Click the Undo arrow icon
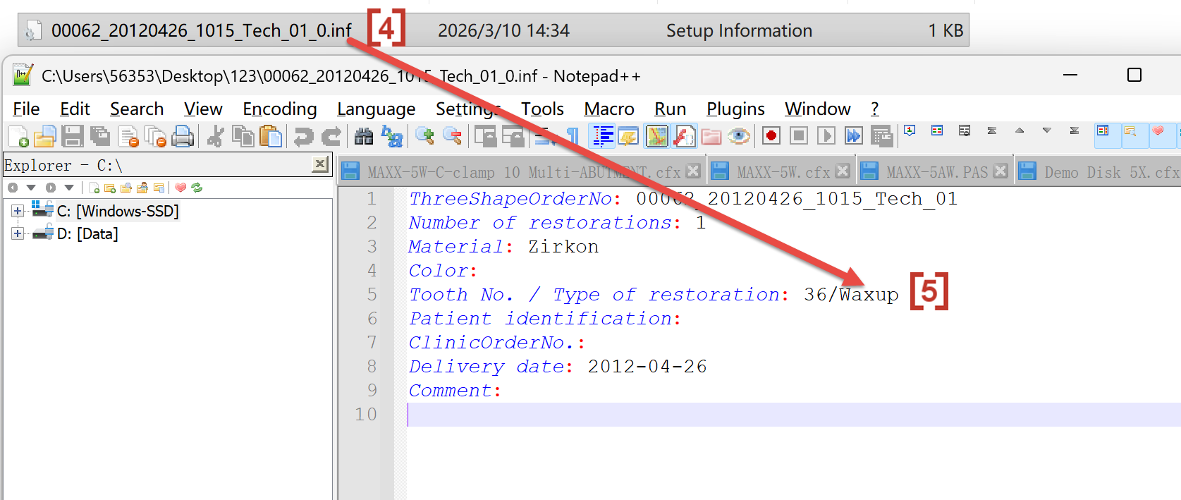This screenshot has height=500, width=1181. [x=304, y=136]
